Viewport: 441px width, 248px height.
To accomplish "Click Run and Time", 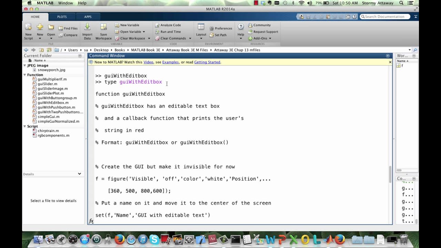I will [x=168, y=32].
